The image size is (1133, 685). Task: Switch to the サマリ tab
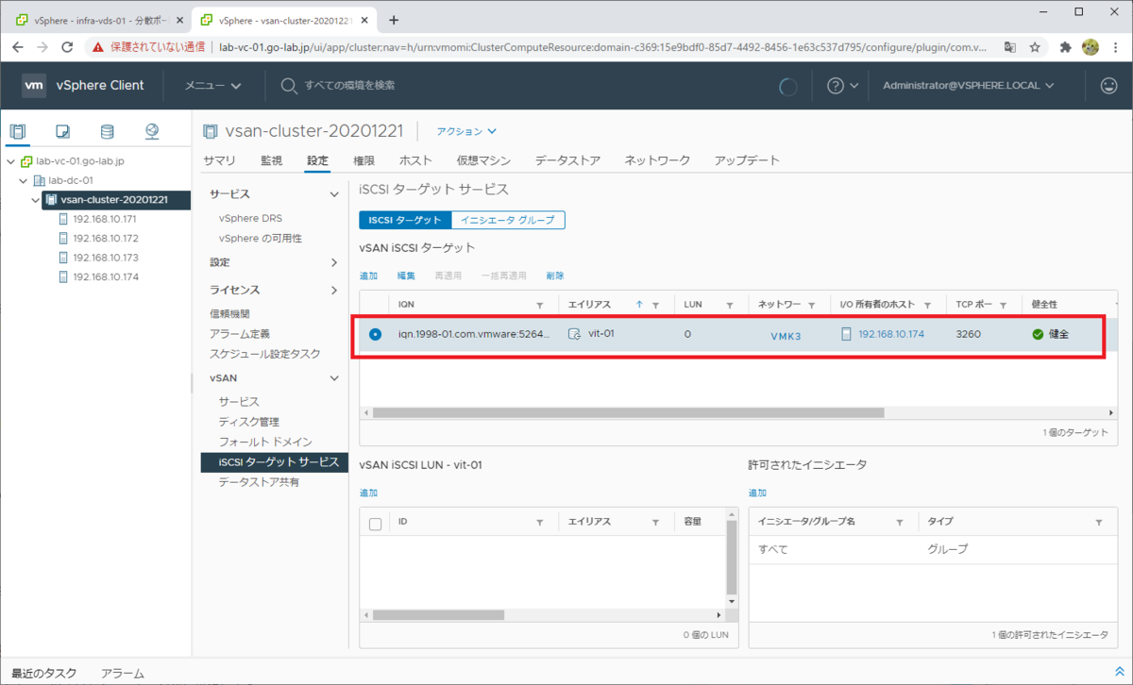tap(219, 160)
